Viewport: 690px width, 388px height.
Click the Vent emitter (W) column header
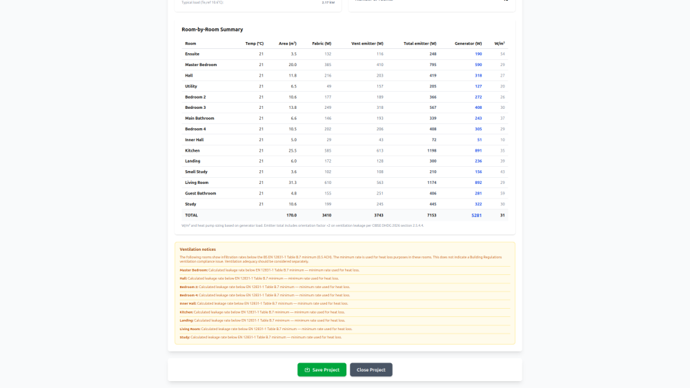[367, 43]
